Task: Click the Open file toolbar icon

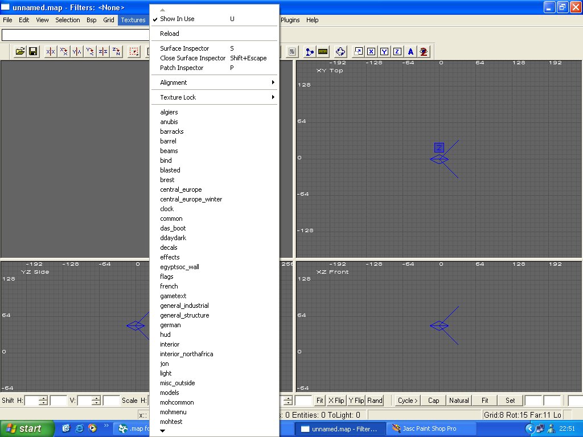Action: 20,52
